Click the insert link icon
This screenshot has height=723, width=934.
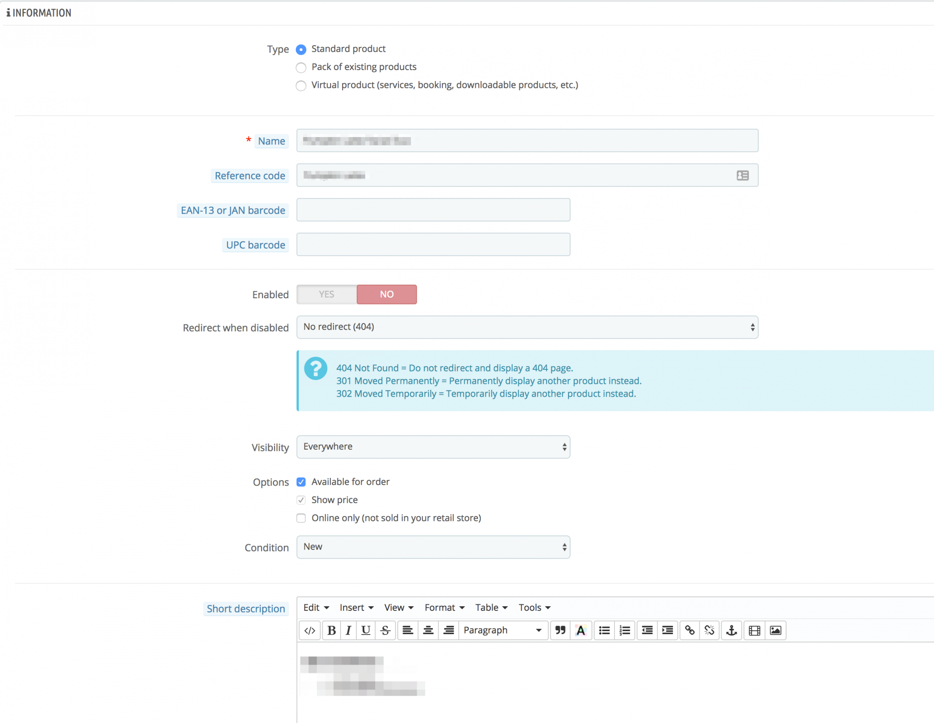[689, 630]
